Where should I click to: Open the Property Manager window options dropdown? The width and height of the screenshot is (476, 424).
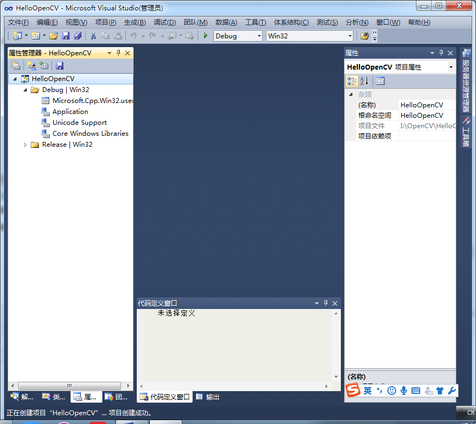[x=109, y=53]
